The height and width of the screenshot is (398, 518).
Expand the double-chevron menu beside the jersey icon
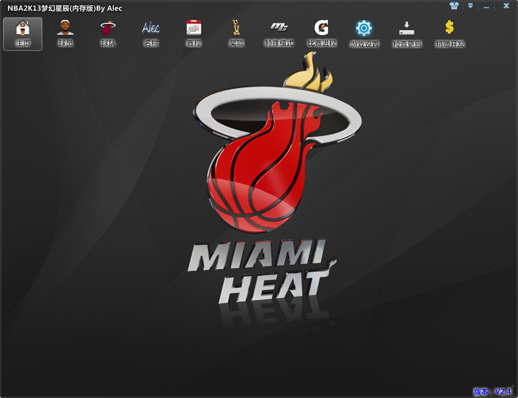(470, 6)
